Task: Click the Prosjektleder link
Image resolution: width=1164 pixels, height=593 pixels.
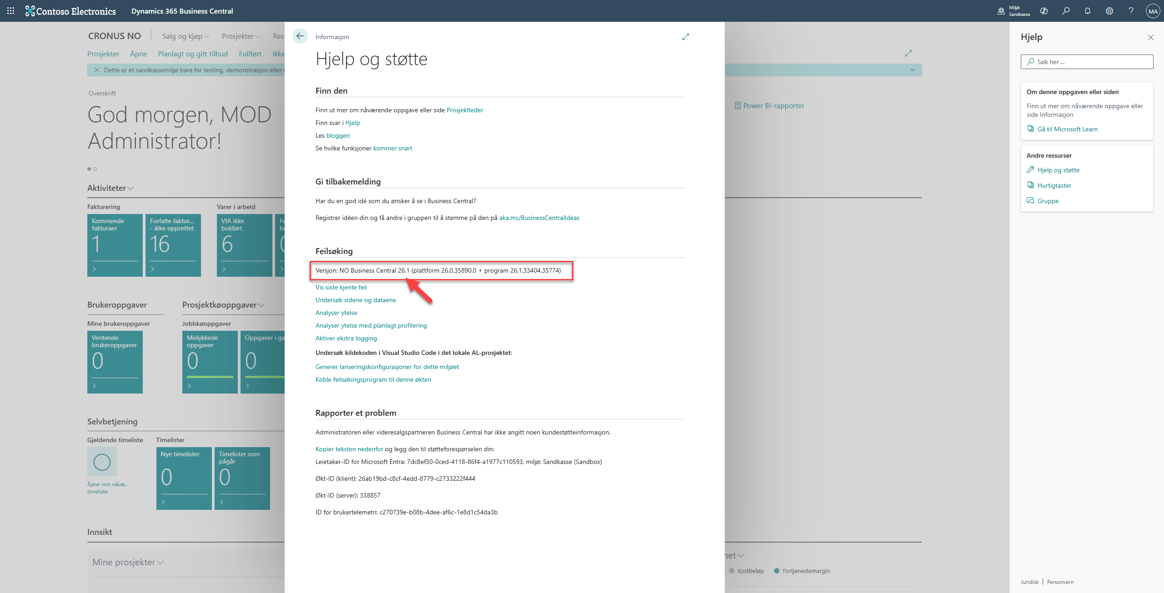Action: (x=465, y=110)
